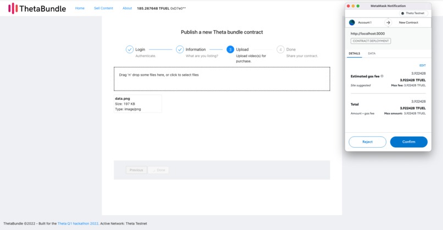Switch to the DATA tab in MetaMask

pyautogui.click(x=372, y=53)
